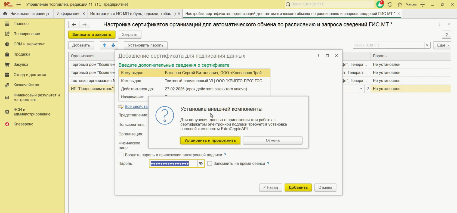The height and width of the screenshot is (213, 457).
Task: Enable Вводить пароль в приложении электронной подписи
Action: [x=121, y=155]
